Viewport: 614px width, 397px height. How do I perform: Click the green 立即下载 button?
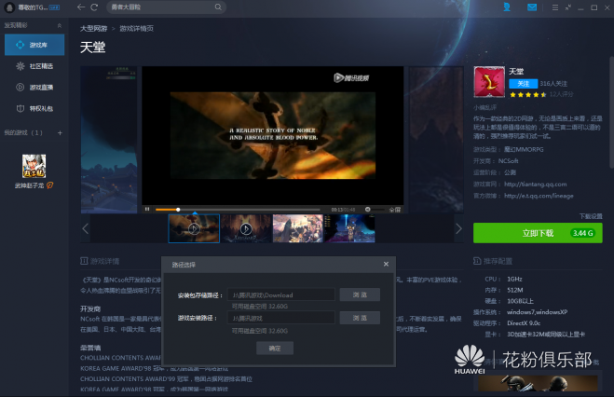click(x=538, y=233)
